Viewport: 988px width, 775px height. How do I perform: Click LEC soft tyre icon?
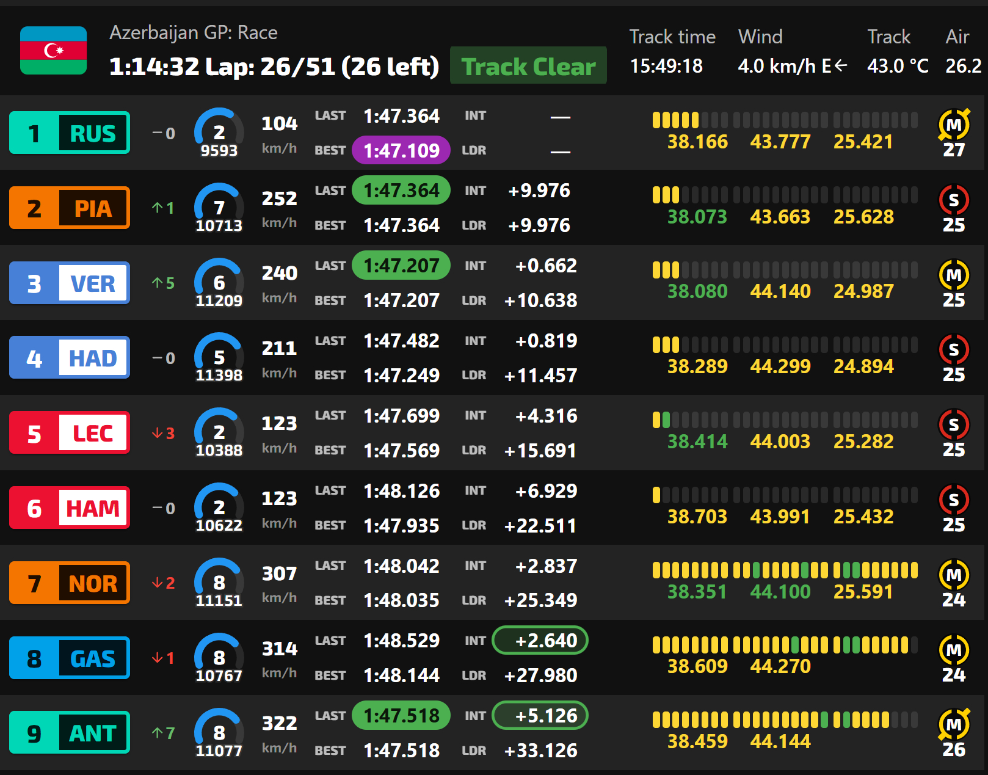(x=954, y=424)
